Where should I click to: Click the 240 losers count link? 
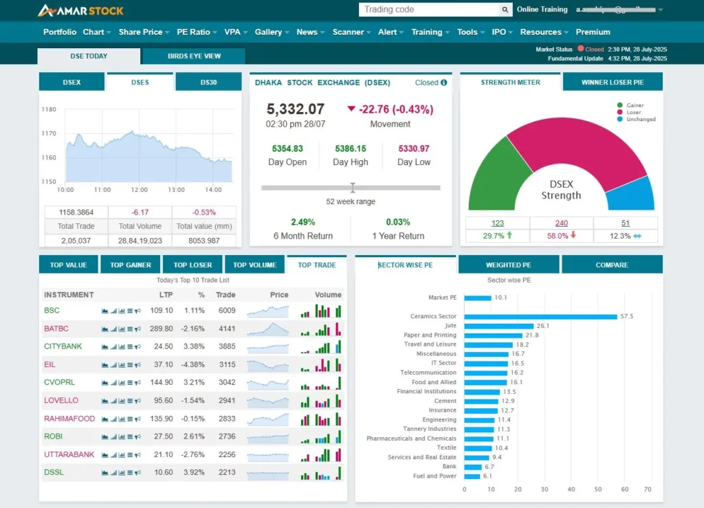[561, 223]
